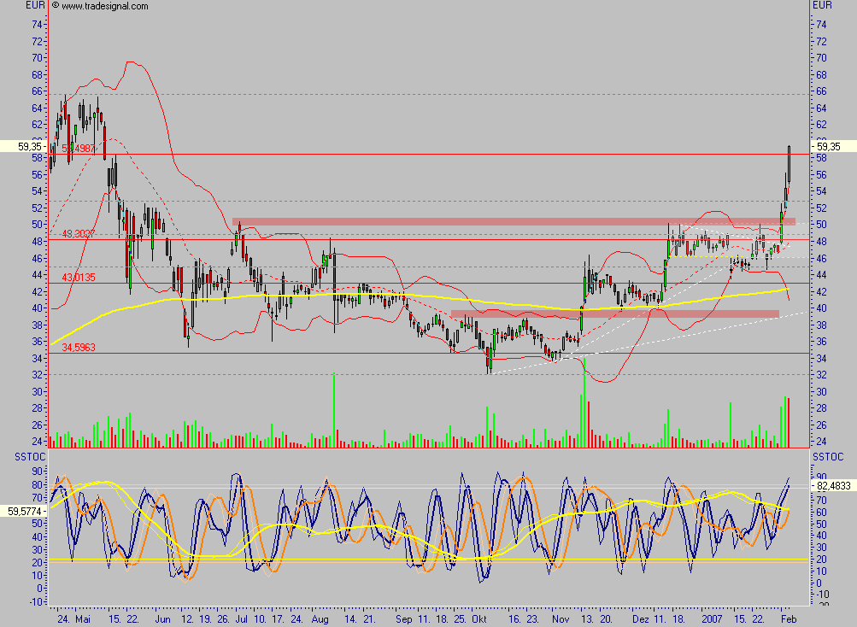Select the tall green volume bar below the August candles
857x627 pixels.
click(333, 410)
